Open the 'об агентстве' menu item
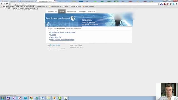Image resolution: width=178 pixels, height=100 pixels. [x=52, y=12]
